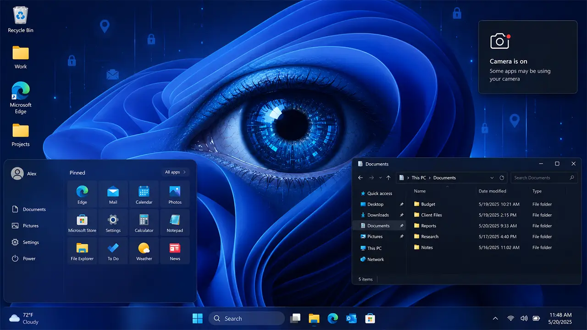Click the Start button on the taskbar
Screen dimensions: 587x330
click(x=198, y=318)
